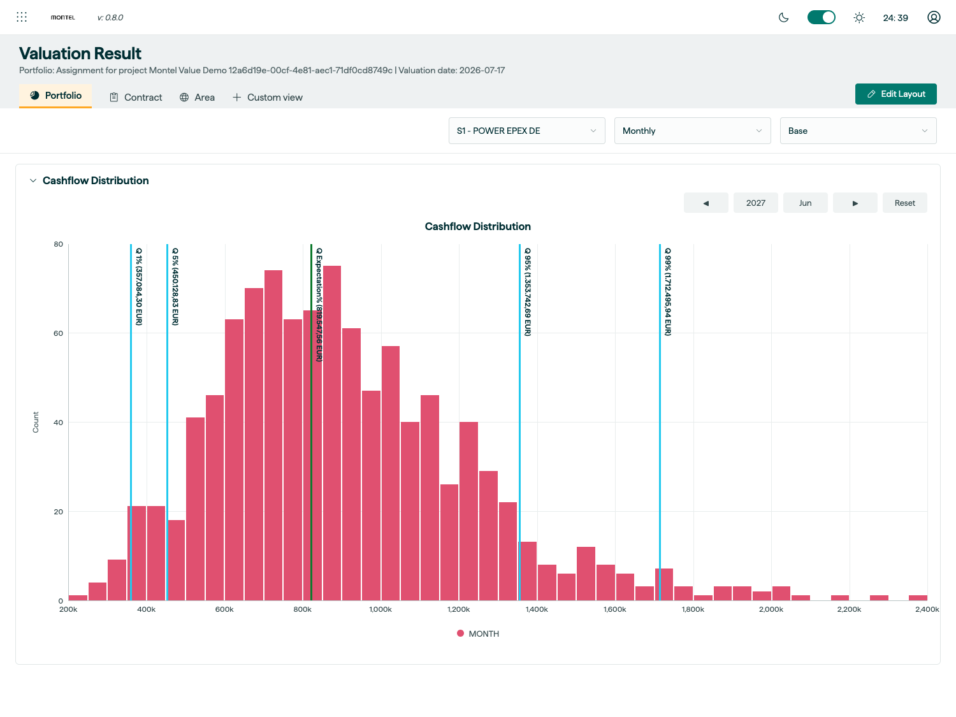
Task: Toggle the MONTH legend series
Action: 477,634
